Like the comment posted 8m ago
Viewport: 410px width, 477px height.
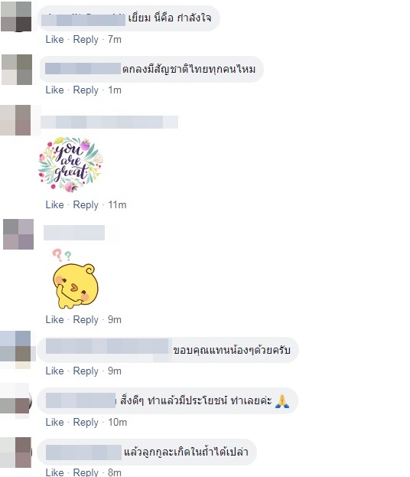(x=55, y=472)
